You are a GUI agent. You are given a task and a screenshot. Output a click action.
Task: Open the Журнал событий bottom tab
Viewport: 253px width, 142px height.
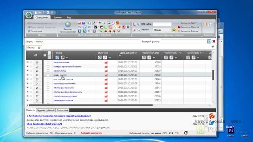coord(46,110)
